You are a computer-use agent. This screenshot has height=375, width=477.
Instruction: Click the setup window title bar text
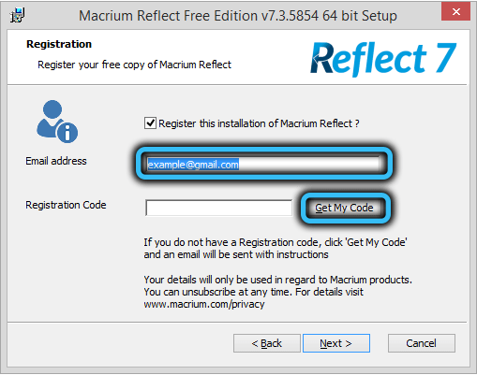click(x=238, y=16)
